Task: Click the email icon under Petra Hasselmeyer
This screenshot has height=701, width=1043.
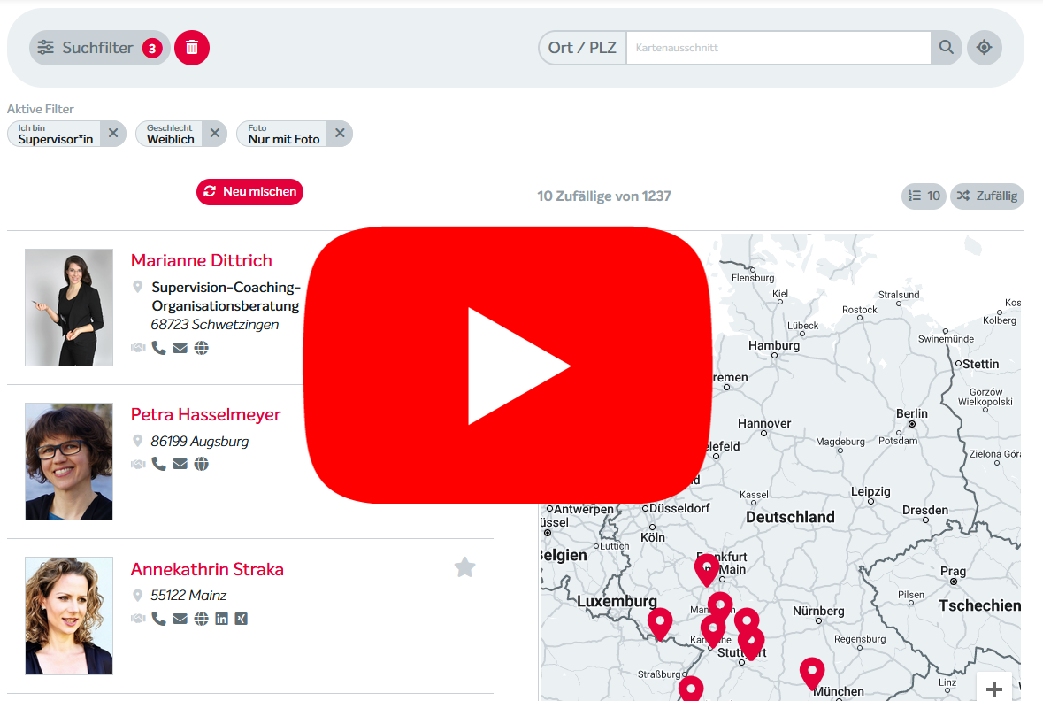Action: pyautogui.click(x=180, y=464)
